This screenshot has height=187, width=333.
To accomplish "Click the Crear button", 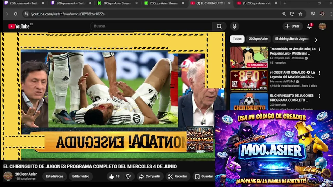I will click(x=292, y=26).
